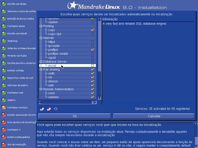Image resolution: width=198 pixels, height=148 pixels.
Task: Click horizontal scrollbar right arrow
Action: (x=95, y=102)
